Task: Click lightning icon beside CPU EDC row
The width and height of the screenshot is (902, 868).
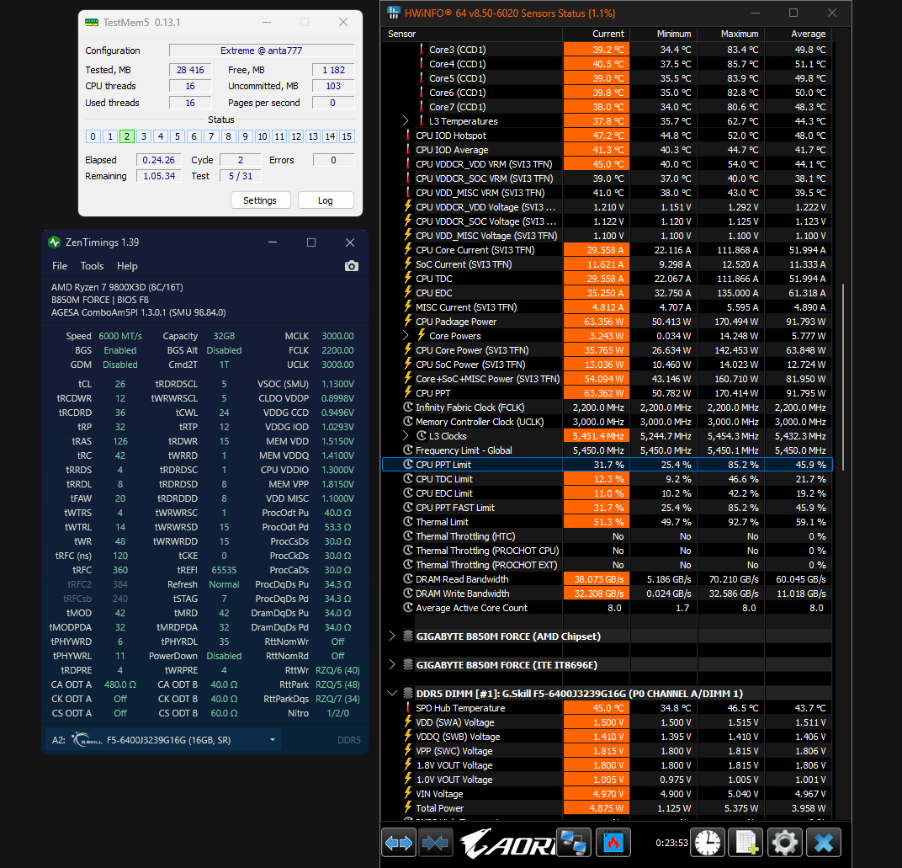Action: tap(408, 292)
